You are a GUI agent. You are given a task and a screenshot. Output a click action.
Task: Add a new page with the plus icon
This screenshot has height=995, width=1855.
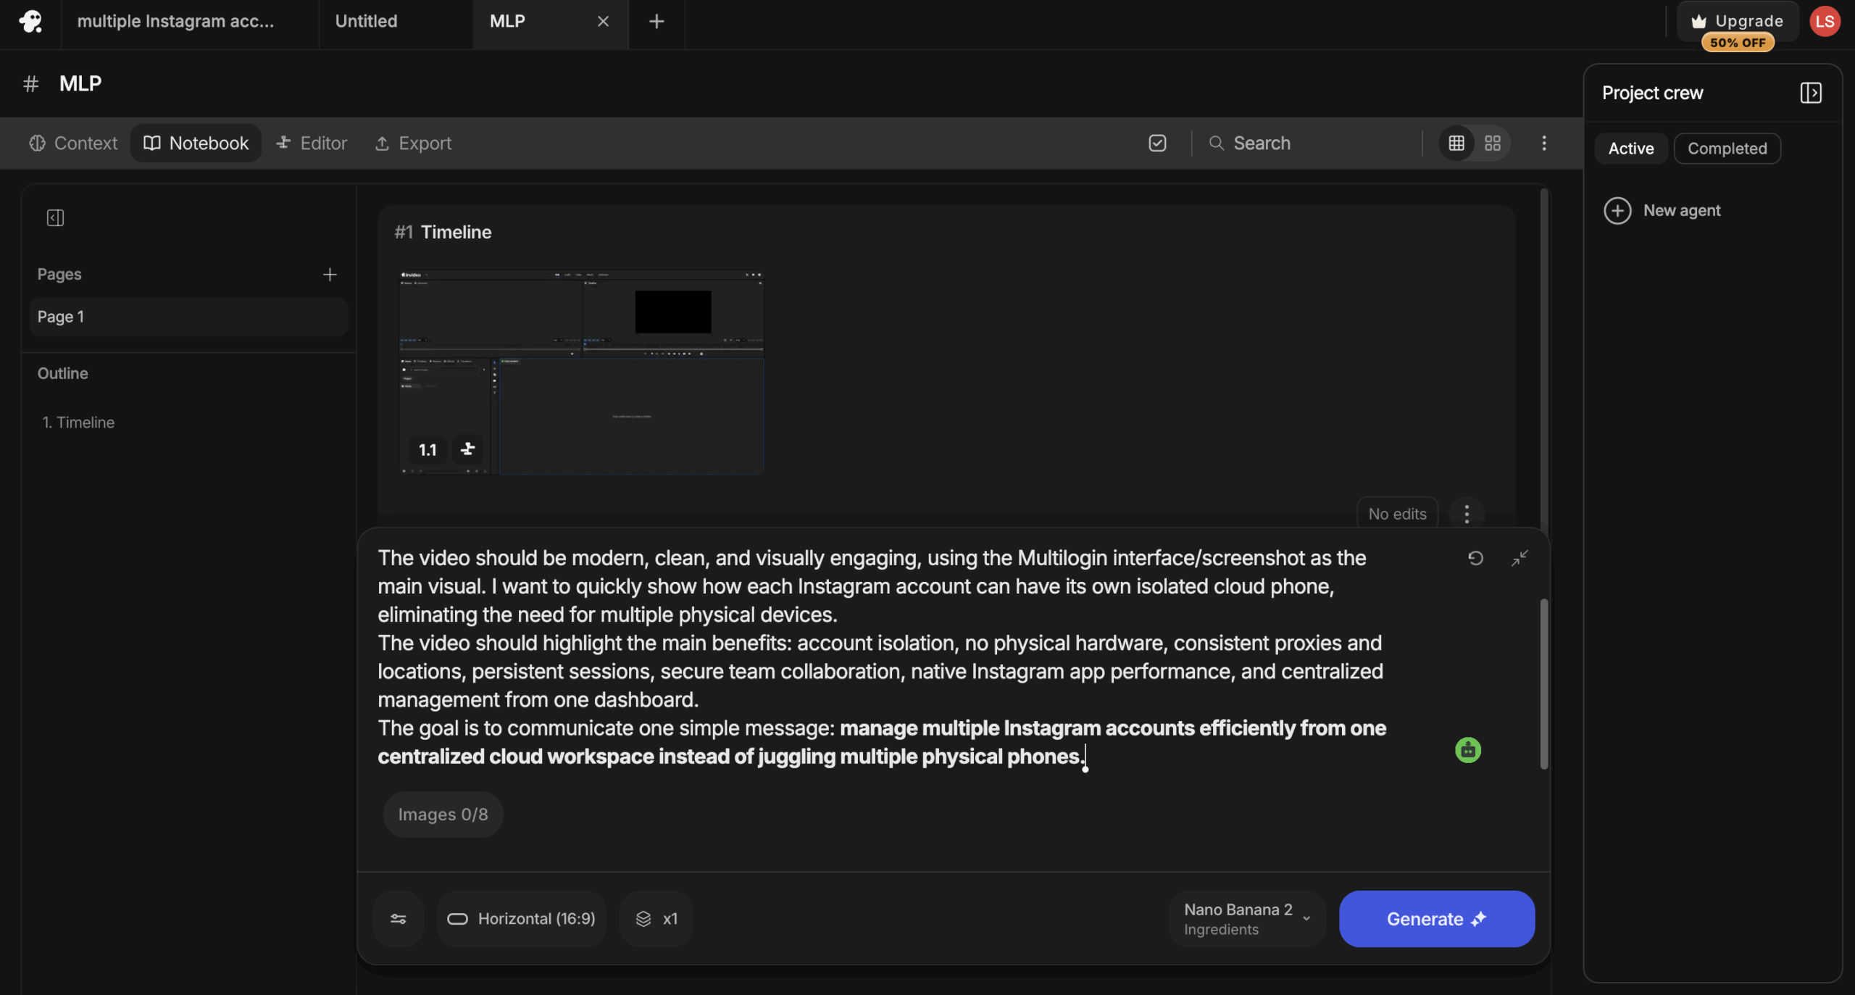point(330,275)
